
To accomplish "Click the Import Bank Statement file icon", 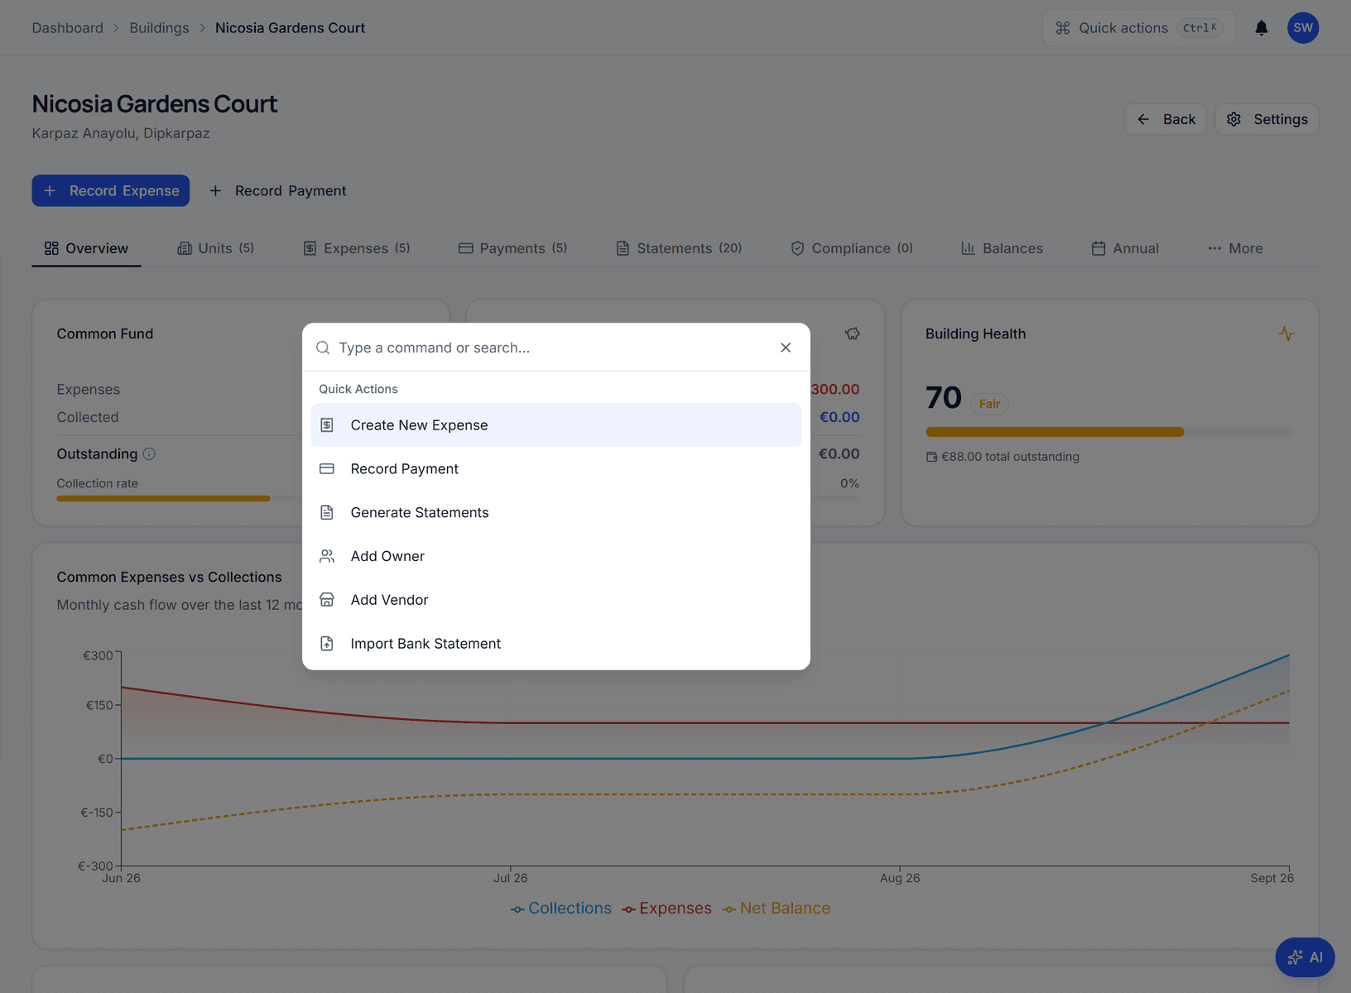I will (327, 644).
